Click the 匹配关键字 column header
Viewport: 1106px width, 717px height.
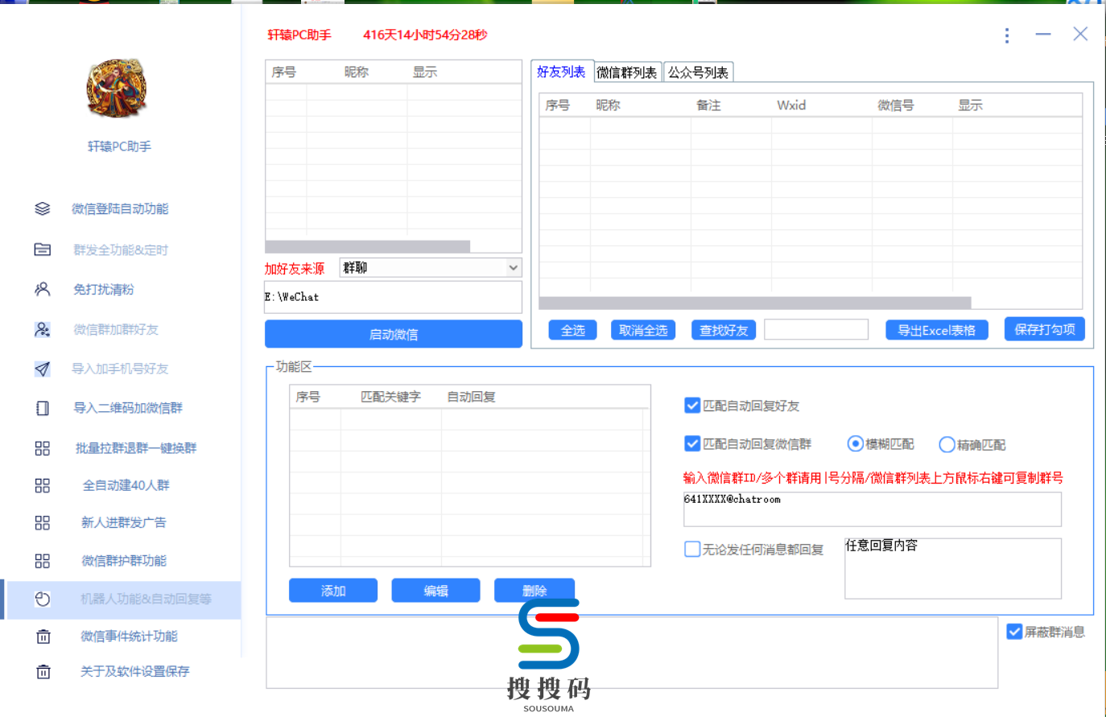390,397
